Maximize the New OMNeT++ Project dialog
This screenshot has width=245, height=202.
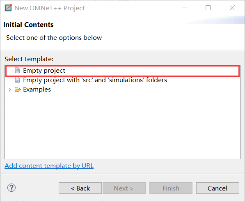coord(208,8)
